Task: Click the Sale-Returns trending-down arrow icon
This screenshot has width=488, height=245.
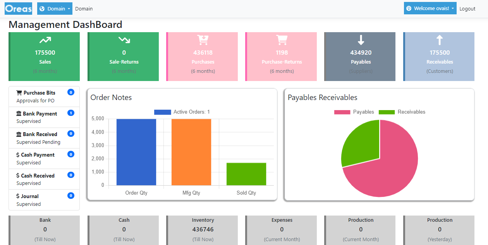Action: coord(124,40)
